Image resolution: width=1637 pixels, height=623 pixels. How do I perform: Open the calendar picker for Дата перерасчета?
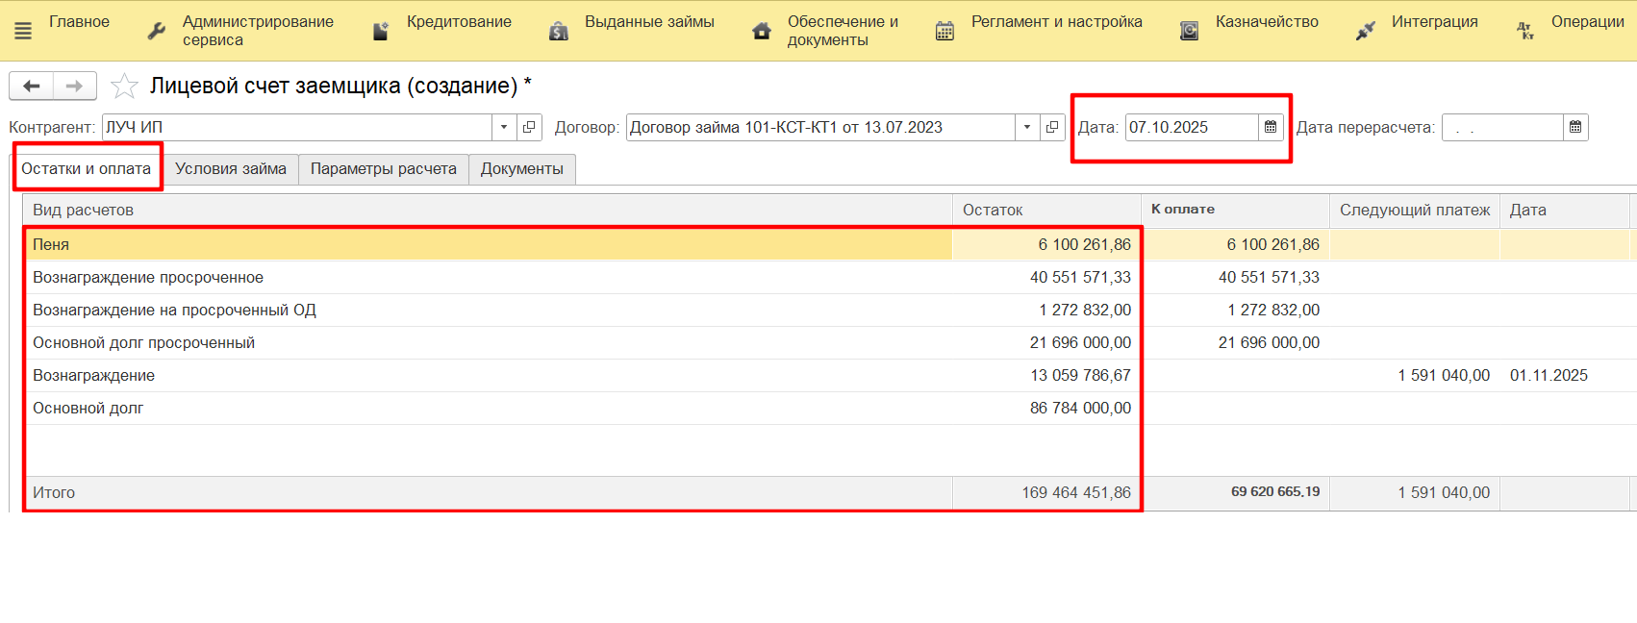coord(1575,127)
